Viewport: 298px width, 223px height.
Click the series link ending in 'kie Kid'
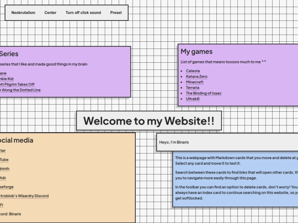(x=7, y=79)
